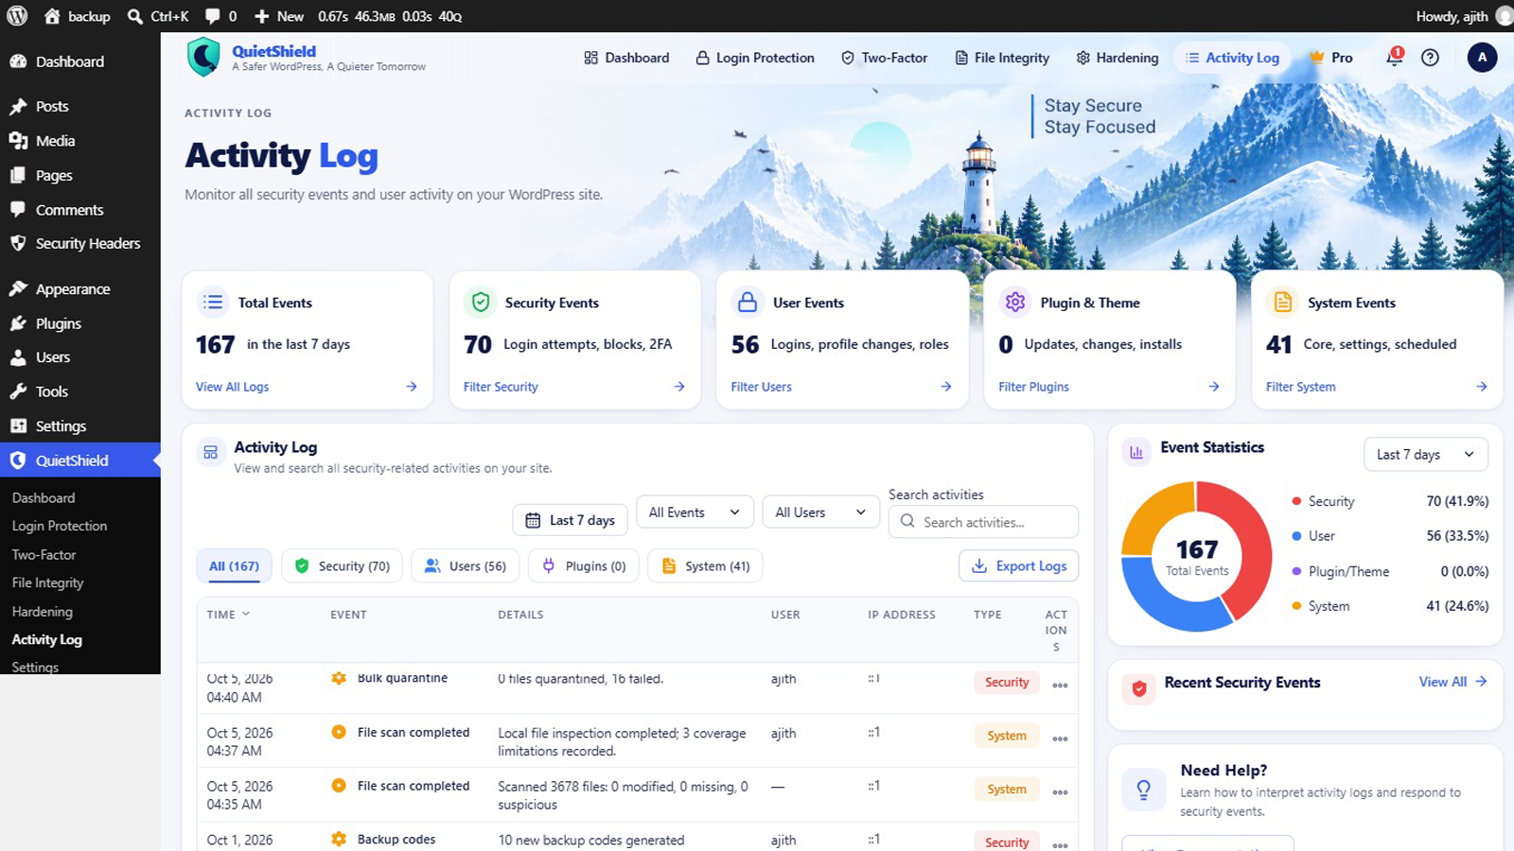
Task: Click the User Events lock icon
Action: [748, 303]
